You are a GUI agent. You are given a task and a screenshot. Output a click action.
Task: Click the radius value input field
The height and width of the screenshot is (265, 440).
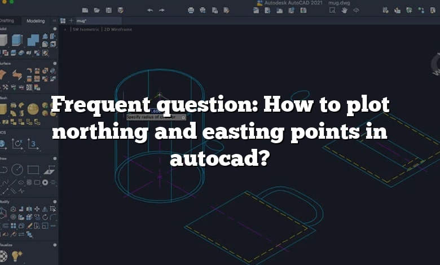(155, 111)
